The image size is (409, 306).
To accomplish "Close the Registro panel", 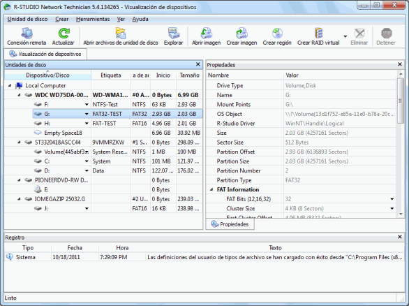I will pyautogui.click(x=400, y=237).
